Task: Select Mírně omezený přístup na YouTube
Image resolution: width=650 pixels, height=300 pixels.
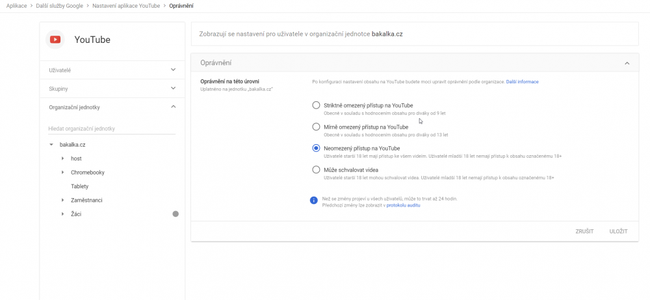Action: point(316,127)
